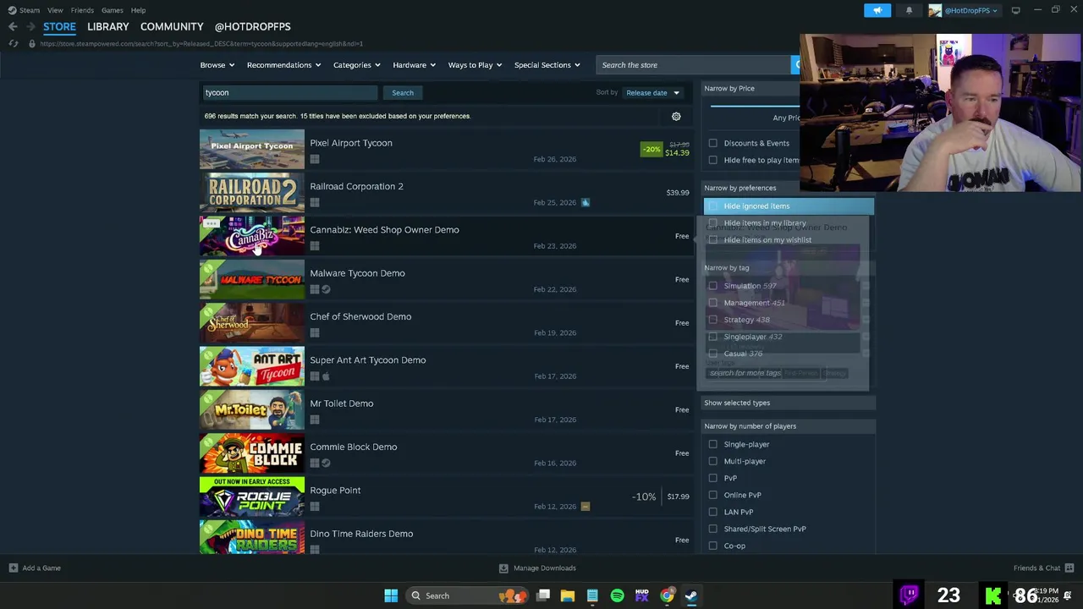Check the Co-op filter
This screenshot has width=1083, height=609.
tap(712, 546)
